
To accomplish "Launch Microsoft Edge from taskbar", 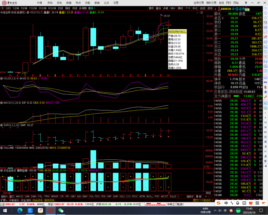I will [20, 211].
